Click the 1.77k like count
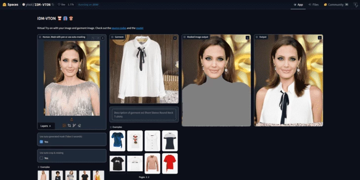Viewport: 360px width, 180px height. pos(71,4)
